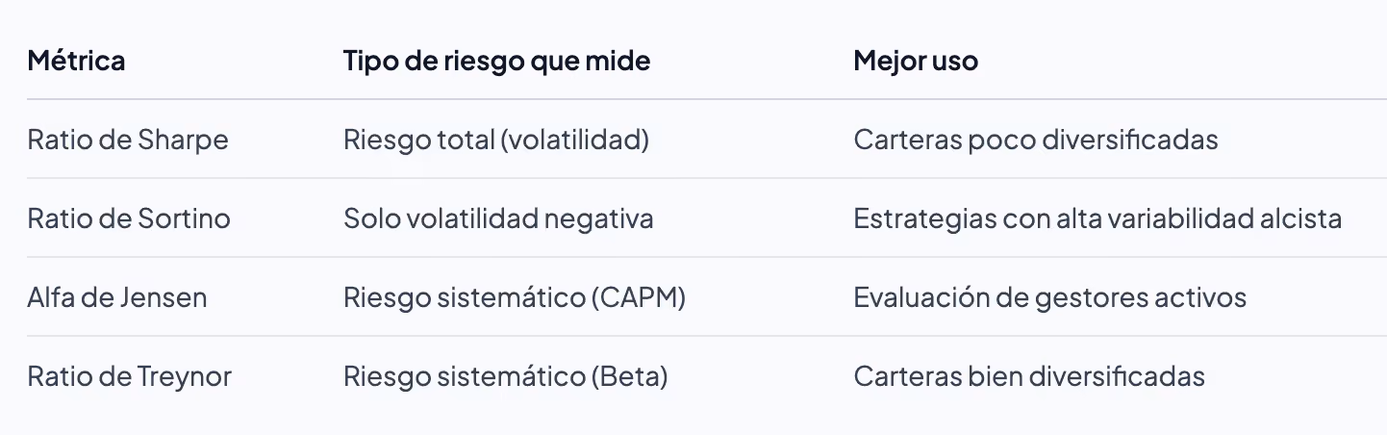1387x435 pixels.
Task: Click the Mejor uso column header
Action: pos(915,62)
